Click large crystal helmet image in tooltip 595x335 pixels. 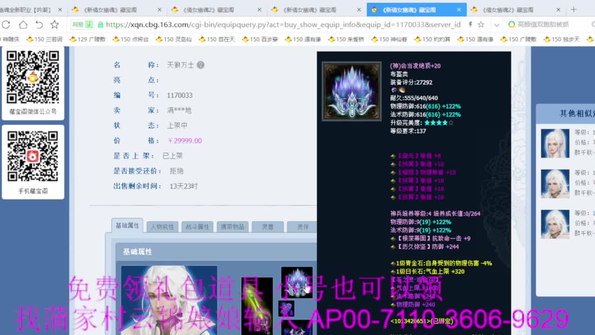tap(352, 91)
